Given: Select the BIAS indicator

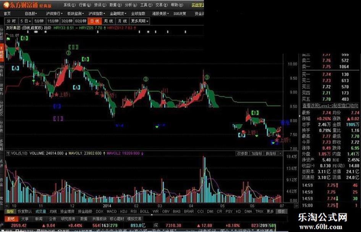Looking at the screenshot, I should 176,211.
